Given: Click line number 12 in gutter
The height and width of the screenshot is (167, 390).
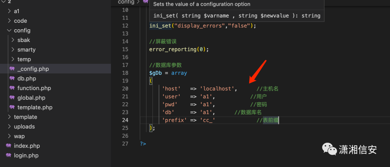Looking at the screenshot, I should 125,26.
